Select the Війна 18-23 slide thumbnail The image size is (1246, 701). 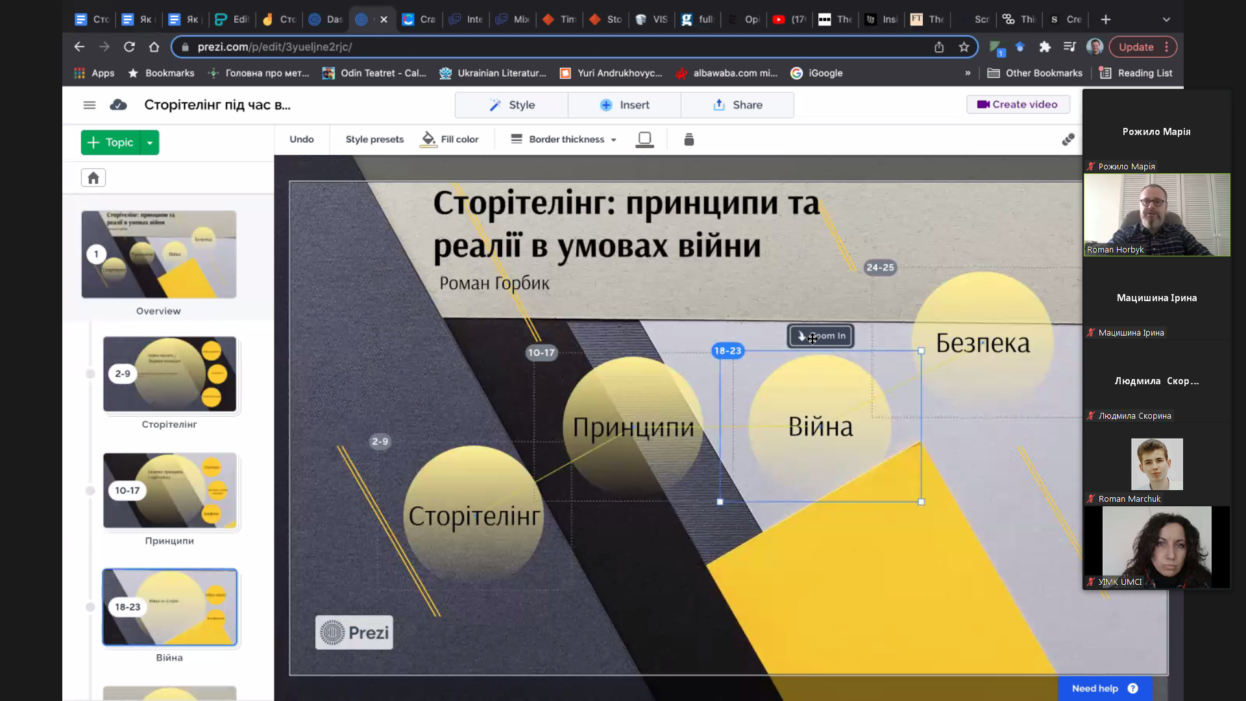[169, 606]
